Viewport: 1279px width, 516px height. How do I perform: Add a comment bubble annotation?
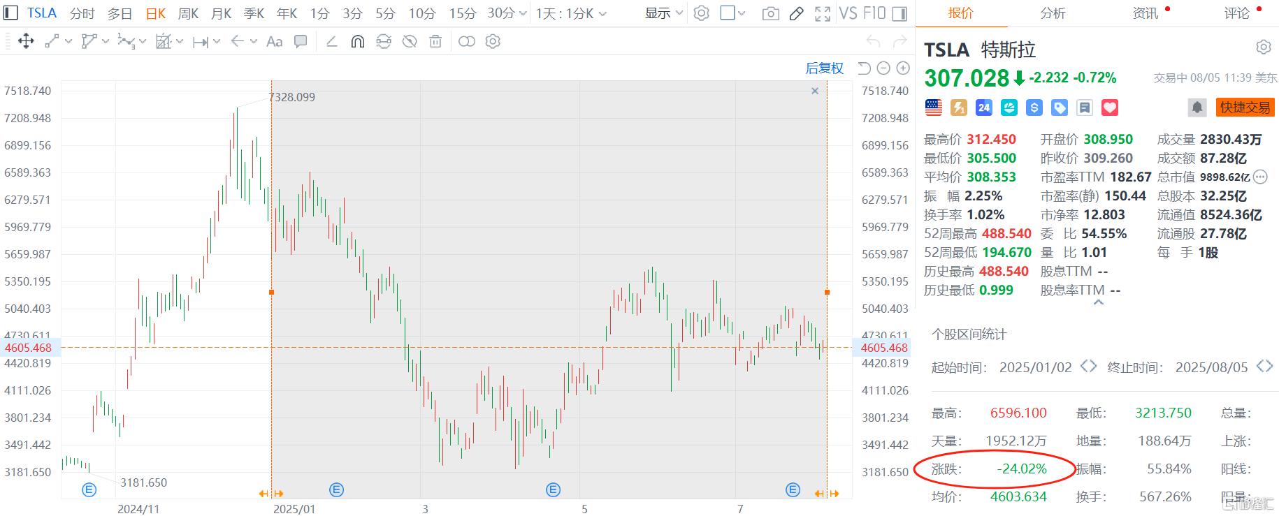[301, 42]
